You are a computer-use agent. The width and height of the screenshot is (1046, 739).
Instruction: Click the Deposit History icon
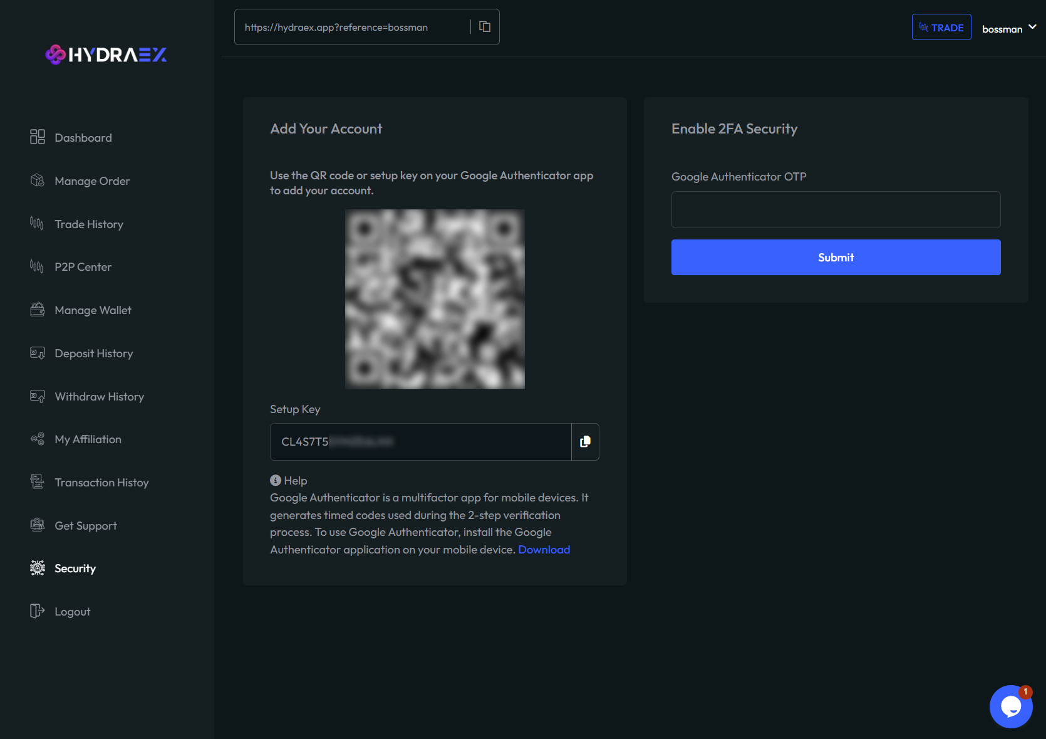click(38, 353)
